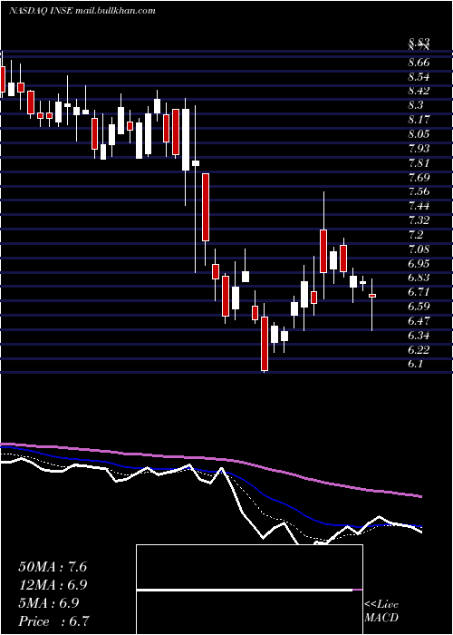Select the 7.56 price axis label
This screenshot has height=635, width=453.
[x=419, y=191]
